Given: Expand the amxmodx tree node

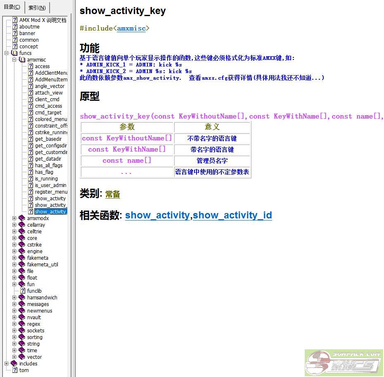Looking at the screenshot, I should [x=14, y=218].
